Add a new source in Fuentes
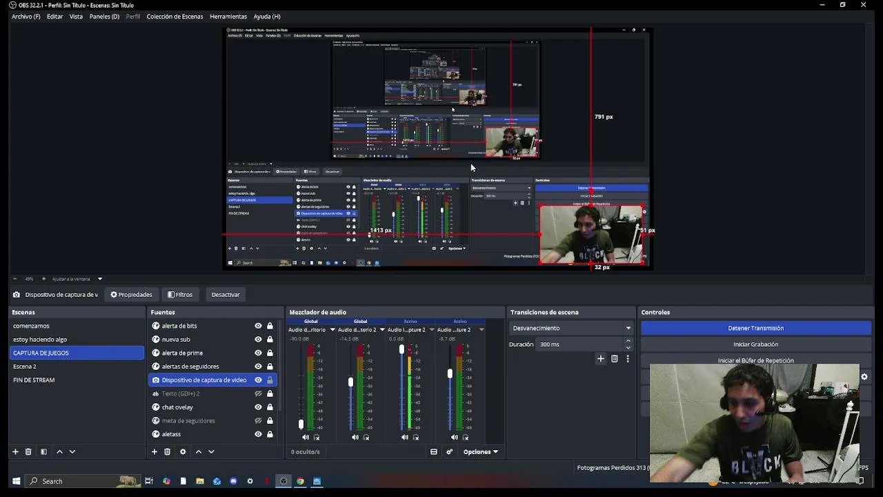This screenshot has width=883, height=497. [x=154, y=451]
